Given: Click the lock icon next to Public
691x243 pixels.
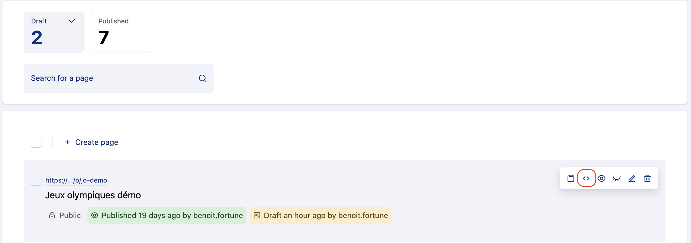Looking at the screenshot, I should pyautogui.click(x=52, y=215).
